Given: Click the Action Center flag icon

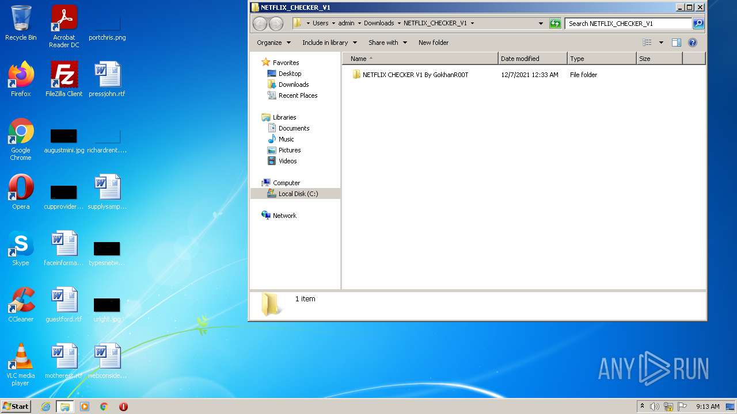Looking at the screenshot, I should pos(682,407).
